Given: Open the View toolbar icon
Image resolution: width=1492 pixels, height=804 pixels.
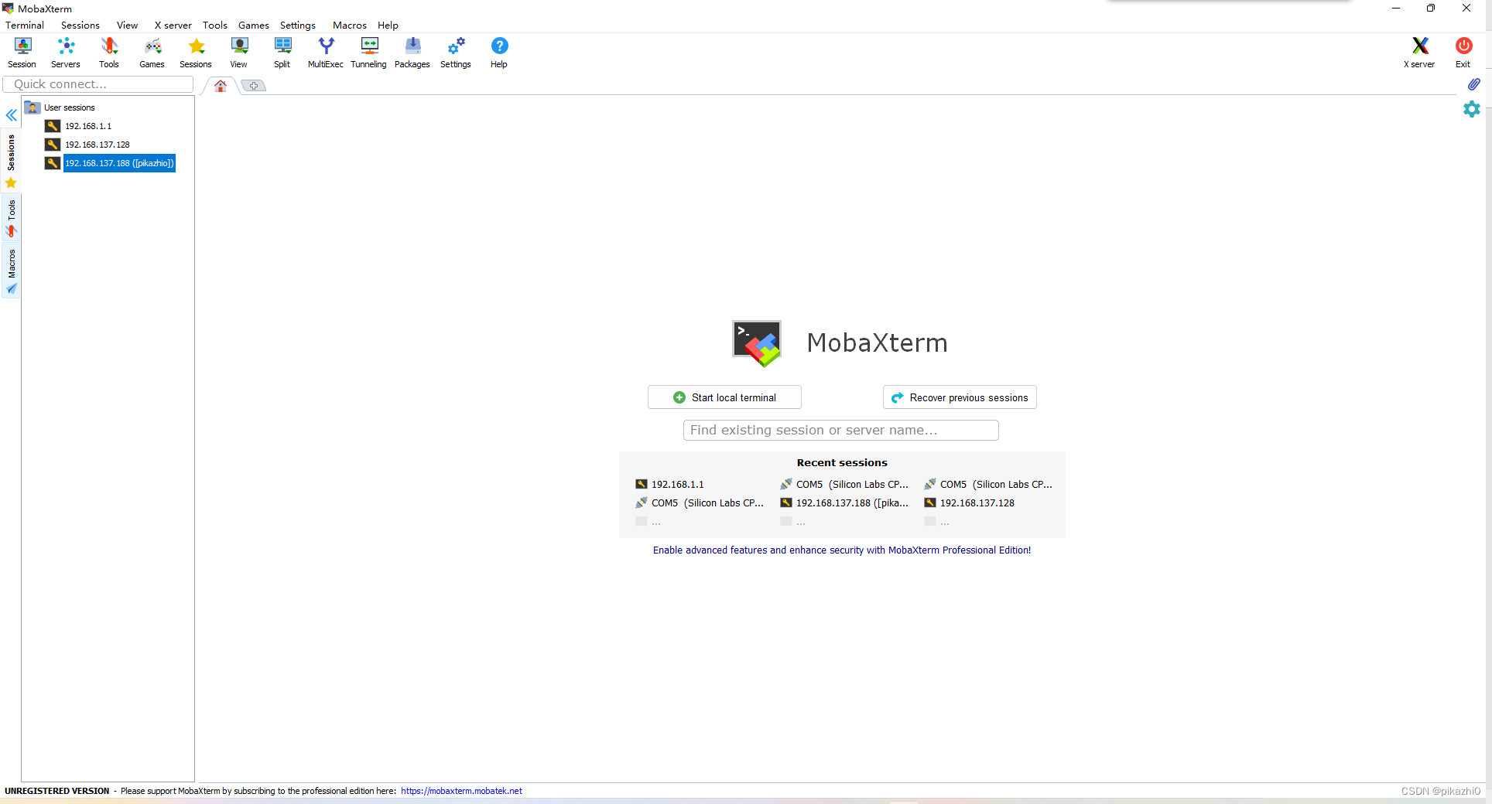Looking at the screenshot, I should (x=239, y=53).
